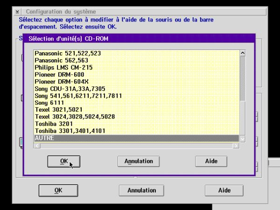
Task: Click Annulation in the CD-ROM selection dialog
Action: [x=139, y=161]
